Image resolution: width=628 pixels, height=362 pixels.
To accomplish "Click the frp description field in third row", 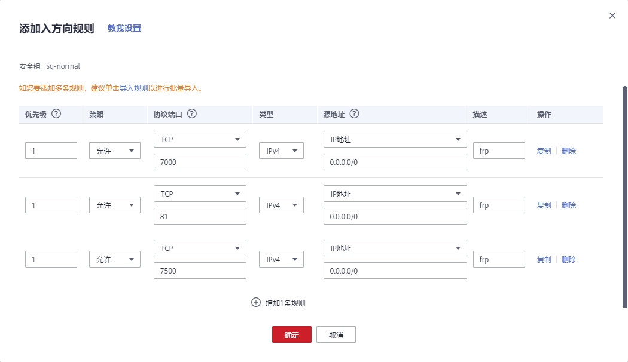I will click(499, 259).
